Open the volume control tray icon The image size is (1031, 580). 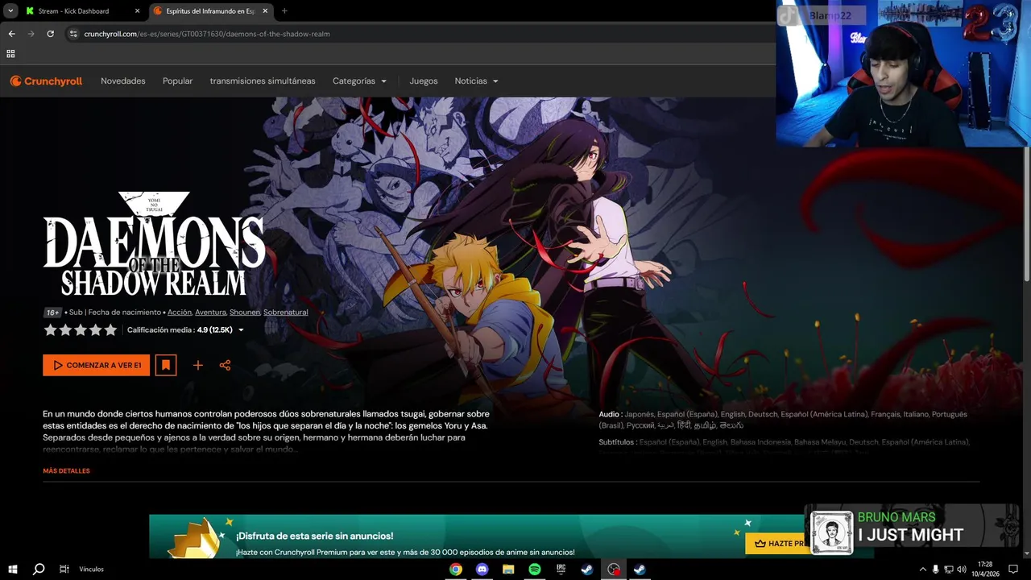click(961, 569)
